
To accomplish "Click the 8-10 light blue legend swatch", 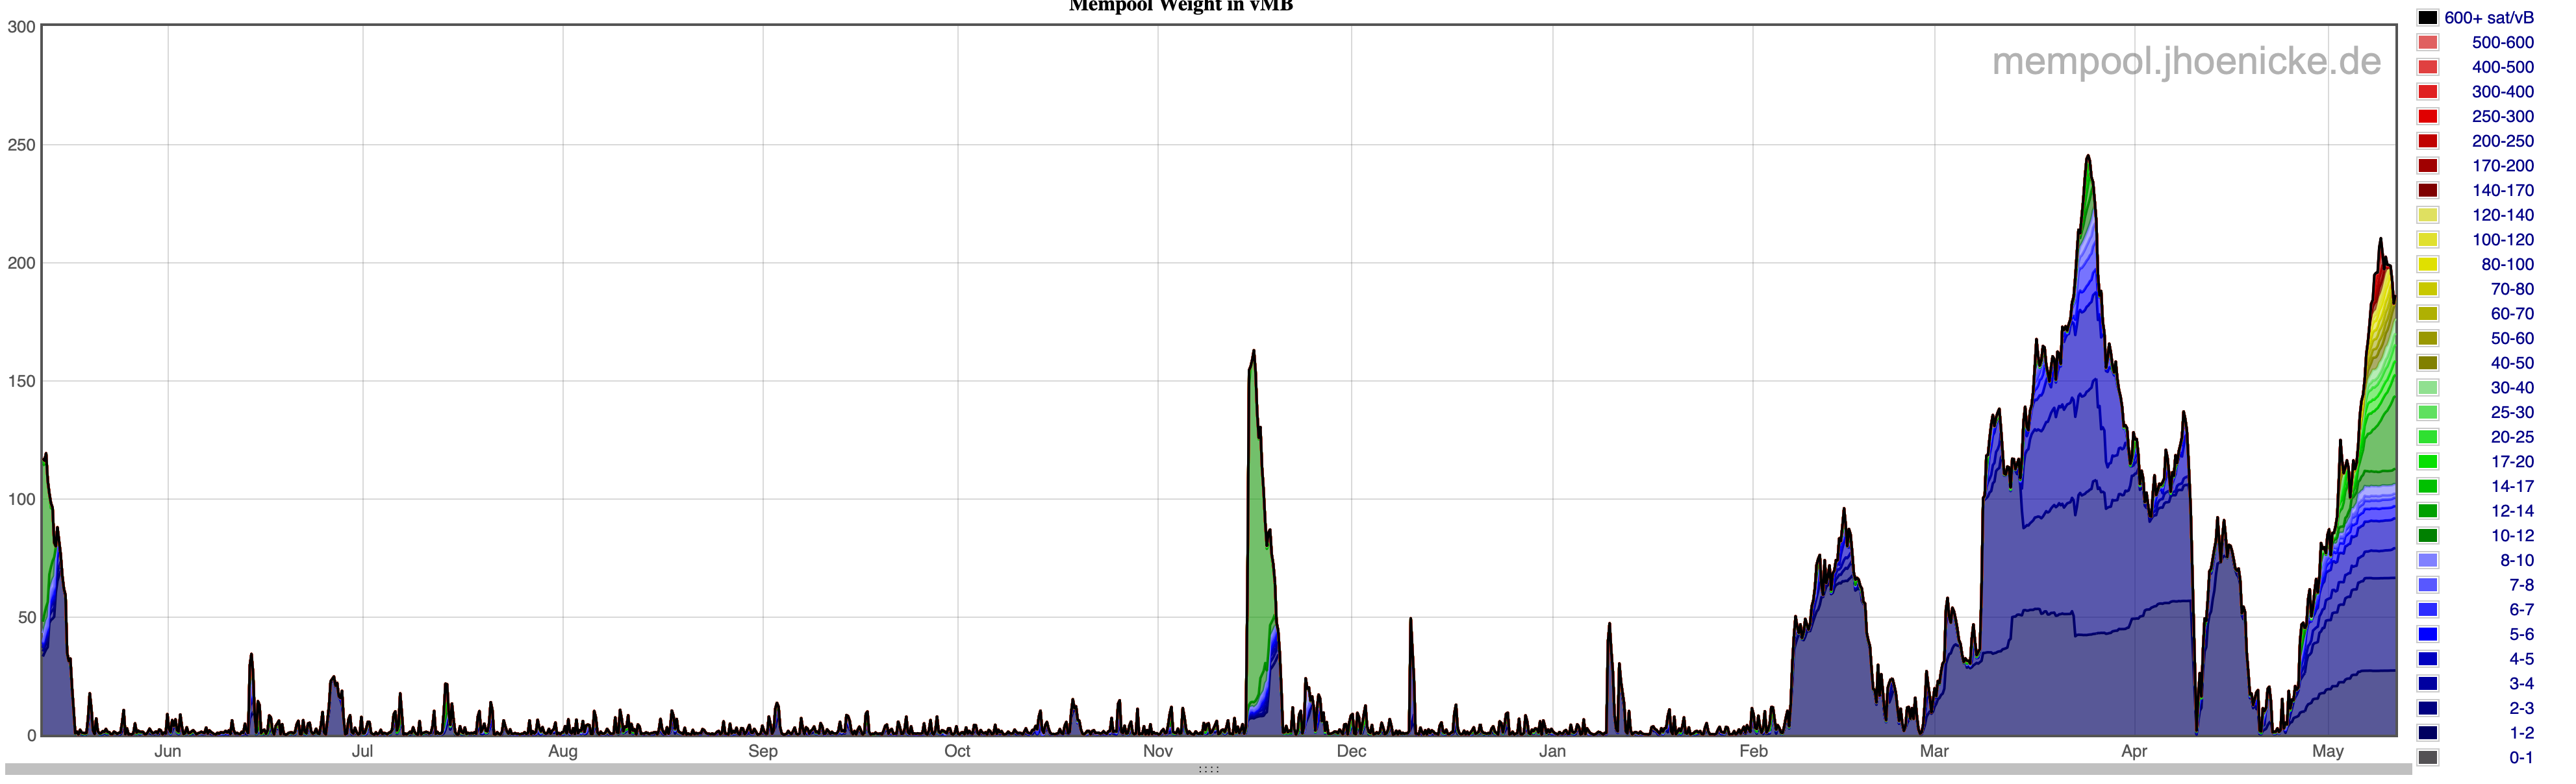I will tap(2427, 560).
